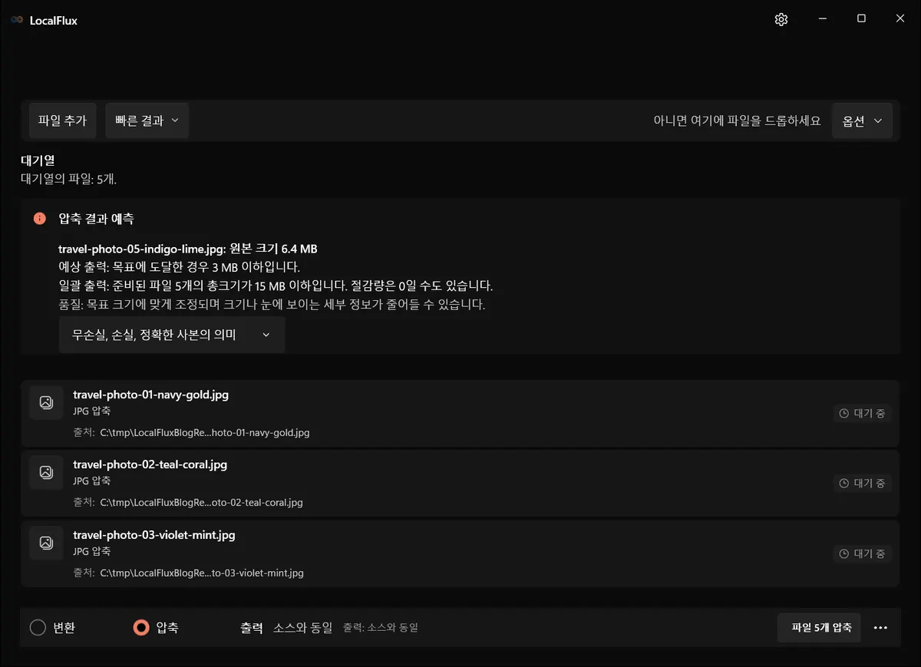The height and width of the screenshot is (667, 921).
Task: Click the 파일 추가 button
Action: pos(62,121)
